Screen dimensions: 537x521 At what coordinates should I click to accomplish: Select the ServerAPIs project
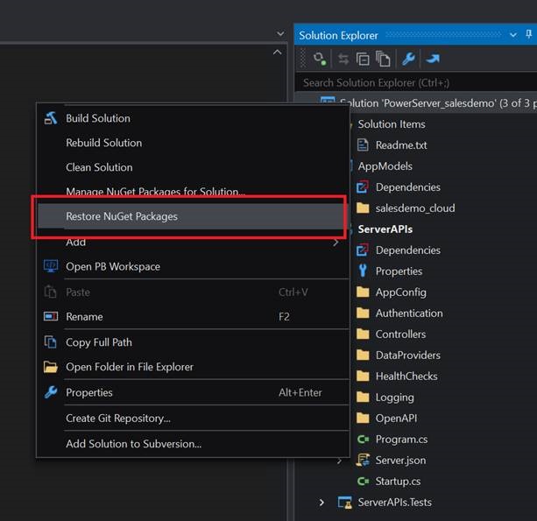tap(385, 229)
